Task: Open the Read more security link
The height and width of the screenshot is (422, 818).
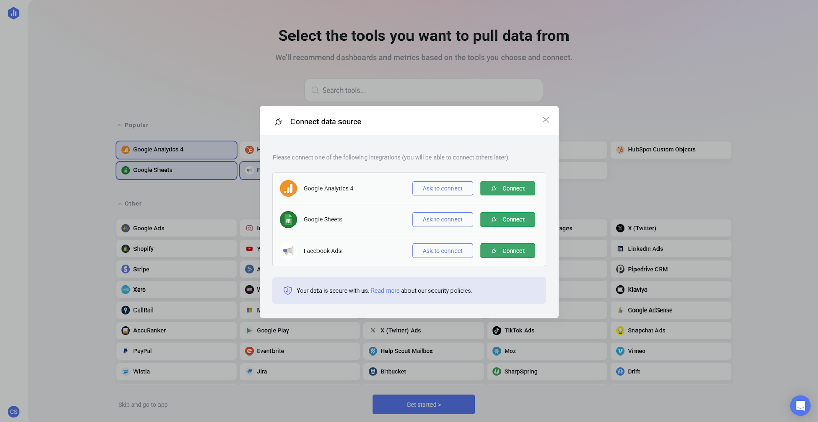Action: (x=385, y=291)
